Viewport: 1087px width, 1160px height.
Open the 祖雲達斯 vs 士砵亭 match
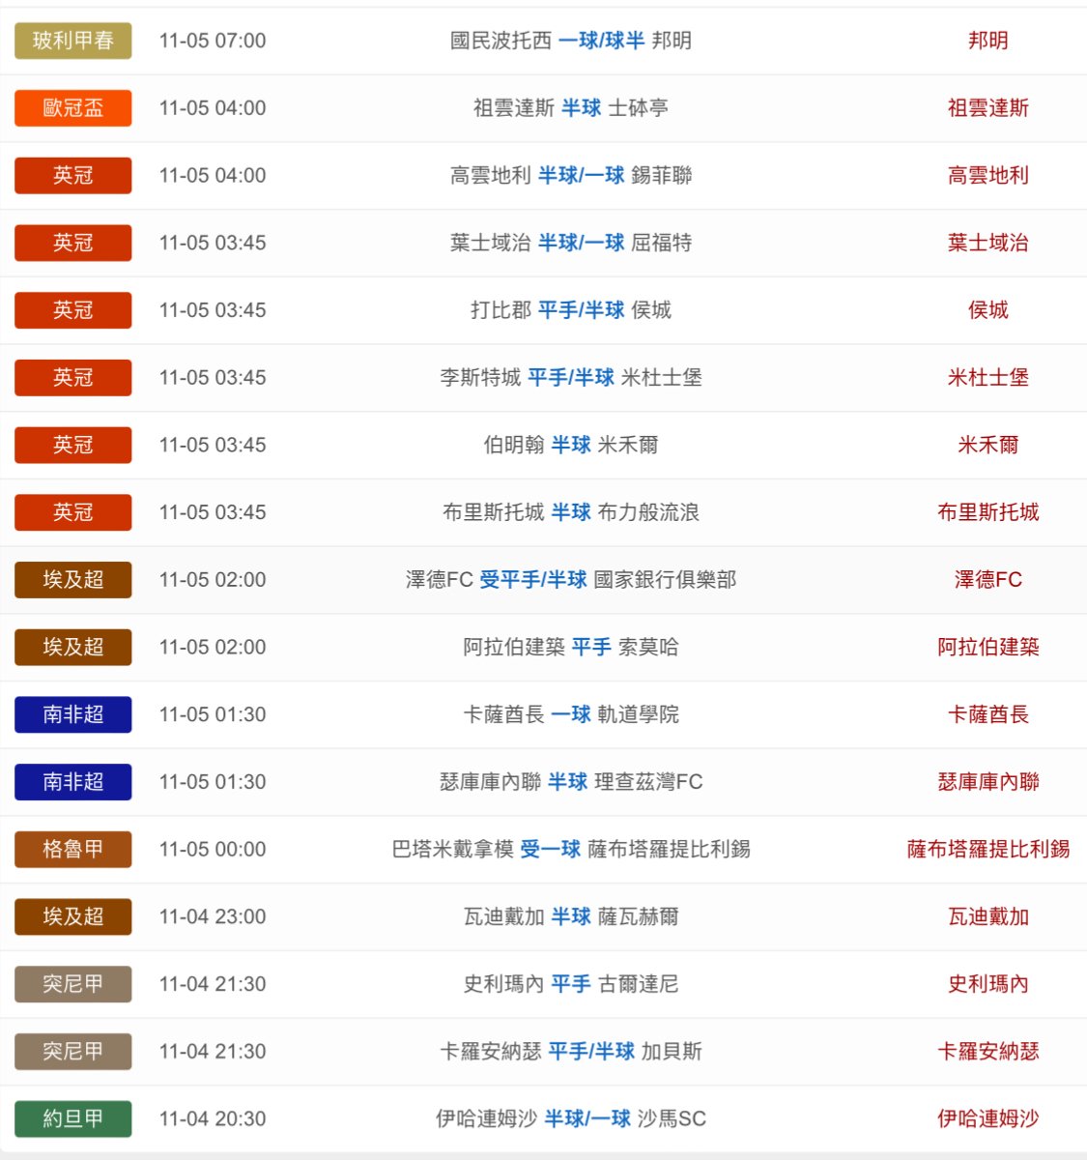click(x=570, y=108)
